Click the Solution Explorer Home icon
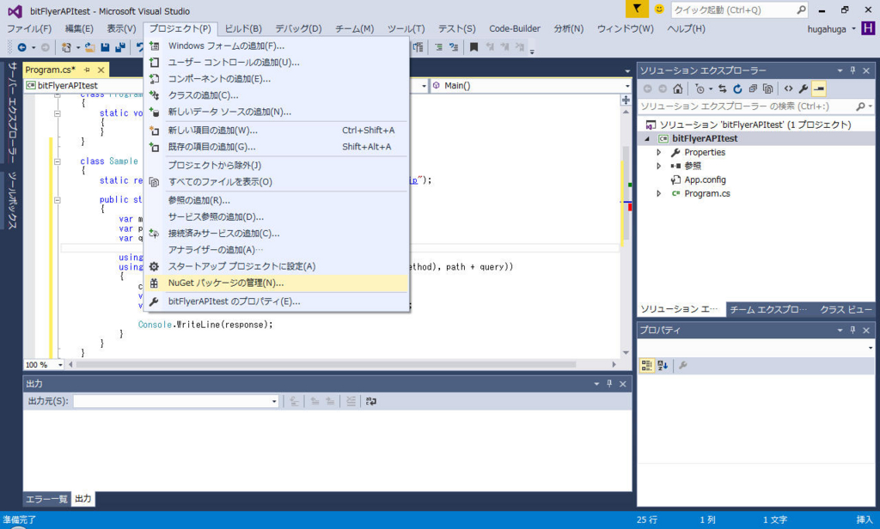 [678, 88]
